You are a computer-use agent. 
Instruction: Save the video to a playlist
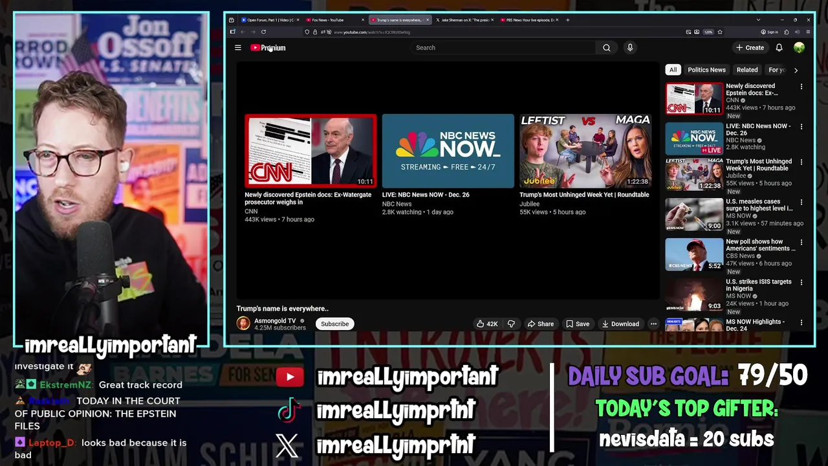click(x=577, y=324)
